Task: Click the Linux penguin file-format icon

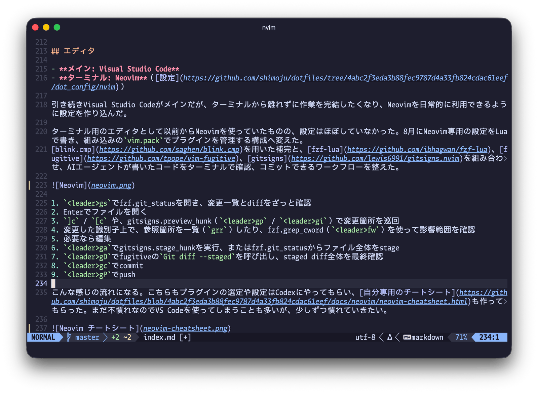Action: click(x=390, y=337)
